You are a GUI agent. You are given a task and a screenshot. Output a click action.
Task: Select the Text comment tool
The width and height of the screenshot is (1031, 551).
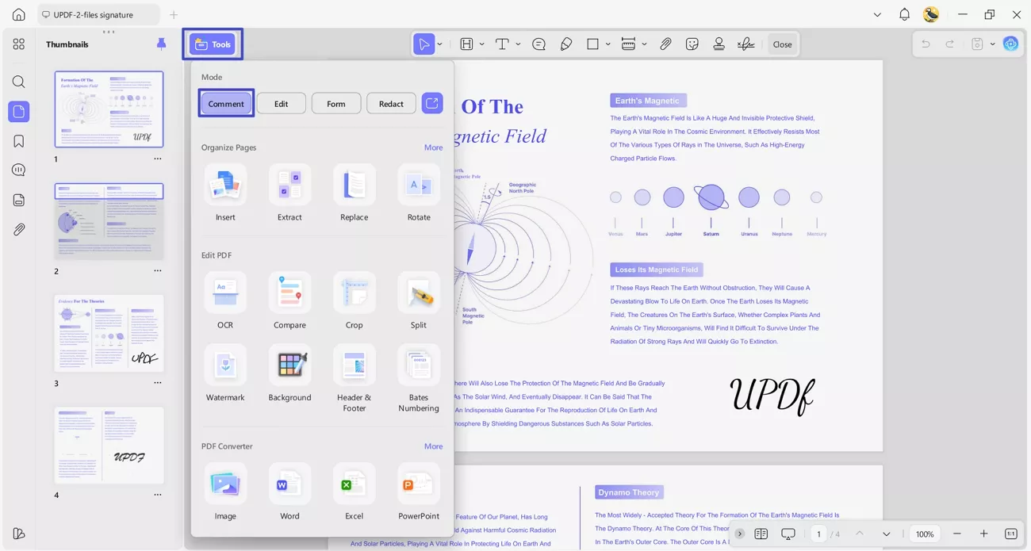(x=502, y=44)
